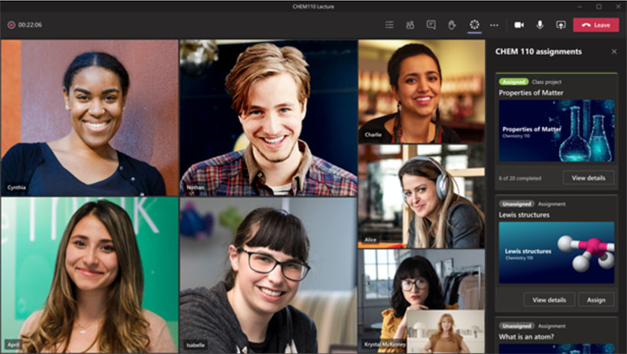Select Nathan's video tile
The height and width of the screenshot is (354, 627).
268,118
